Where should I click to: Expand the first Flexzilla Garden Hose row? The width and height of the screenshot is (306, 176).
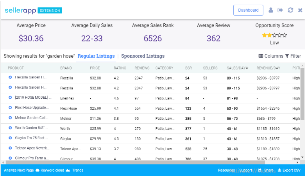tap(10, 77)
